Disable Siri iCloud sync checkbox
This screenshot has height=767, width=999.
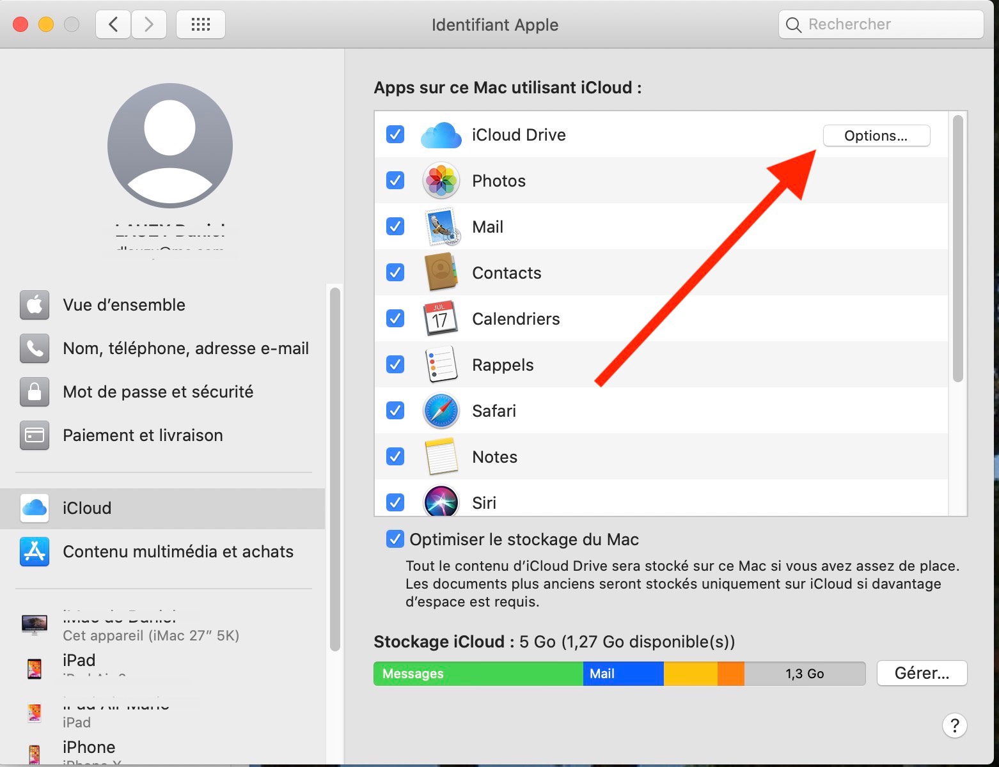395,502
